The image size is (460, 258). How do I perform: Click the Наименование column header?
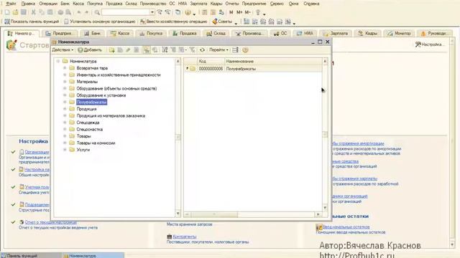(x=273, y=61)
